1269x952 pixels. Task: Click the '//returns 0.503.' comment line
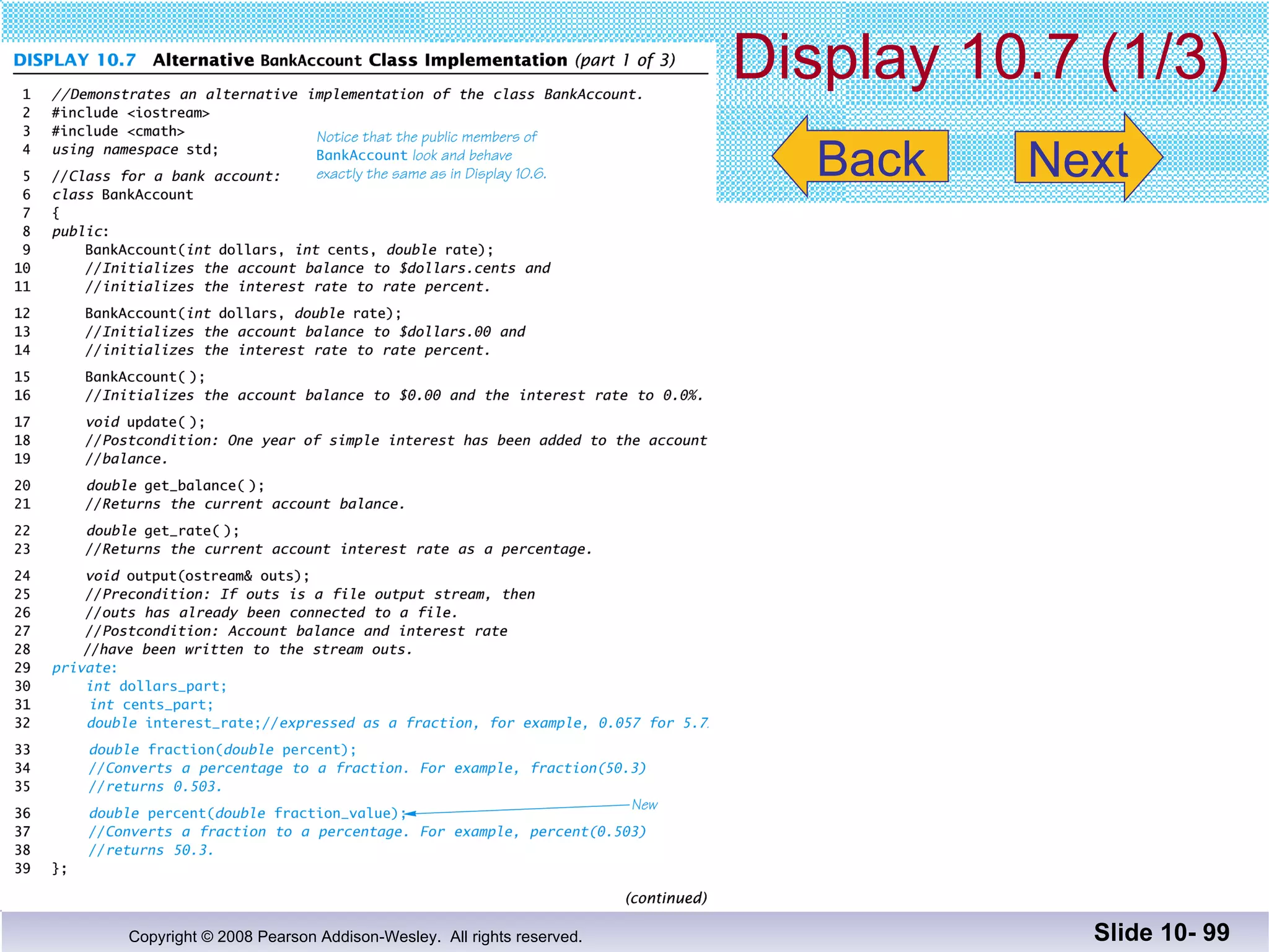tap(155, 787)
